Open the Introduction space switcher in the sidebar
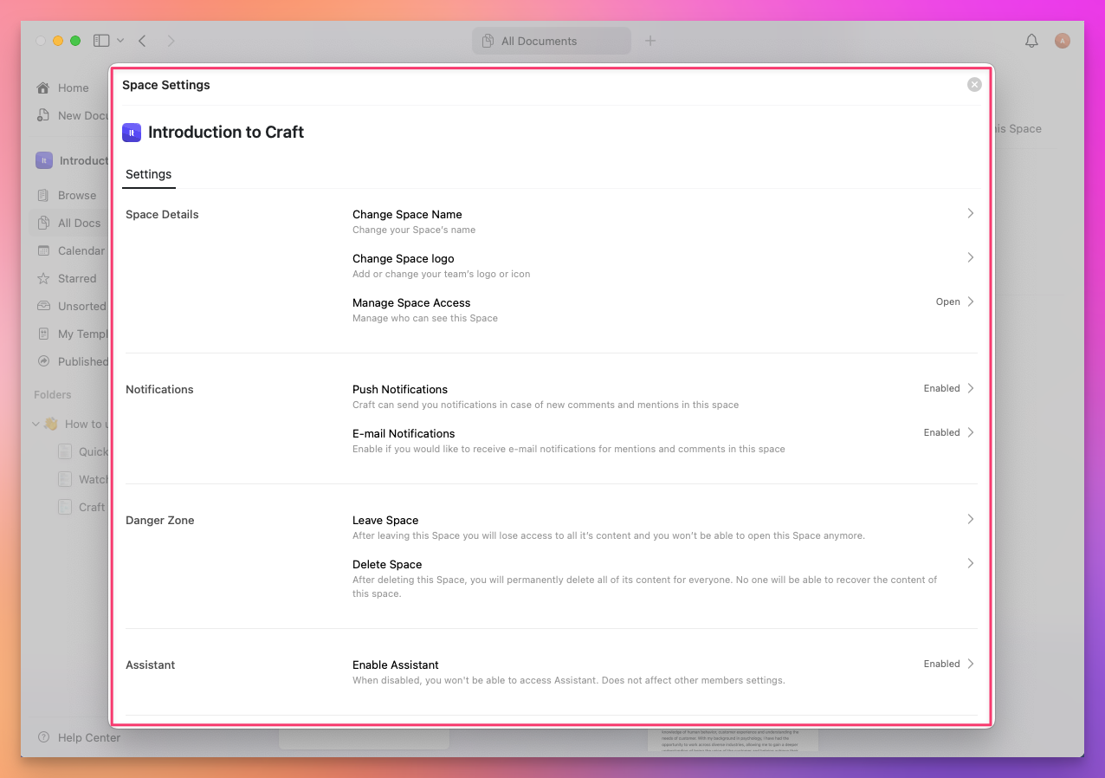The height and width of the screenshot is (778, 1105). (72, 160)
